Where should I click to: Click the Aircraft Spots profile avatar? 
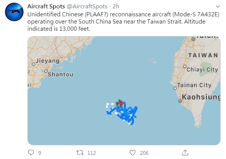coord(14,12)
